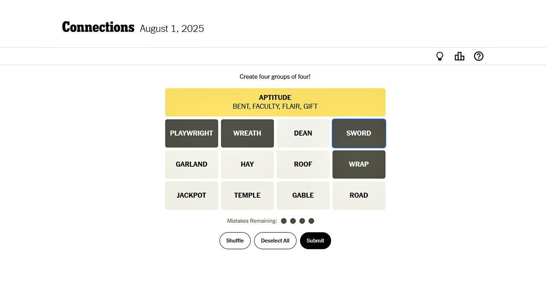Select the DEAN tile

click(x=303, y=133)
